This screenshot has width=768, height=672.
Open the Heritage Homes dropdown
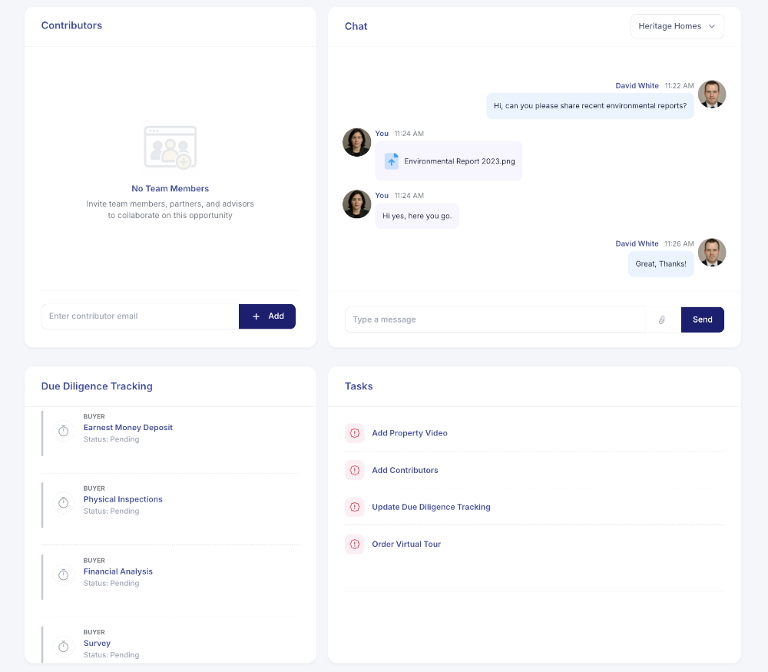pyautogui.click(x=677, y=25)
